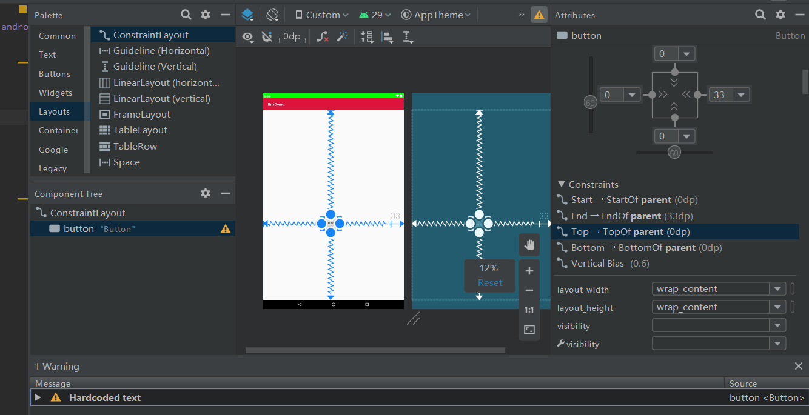Activate the pan hand tool

[529, 245]
